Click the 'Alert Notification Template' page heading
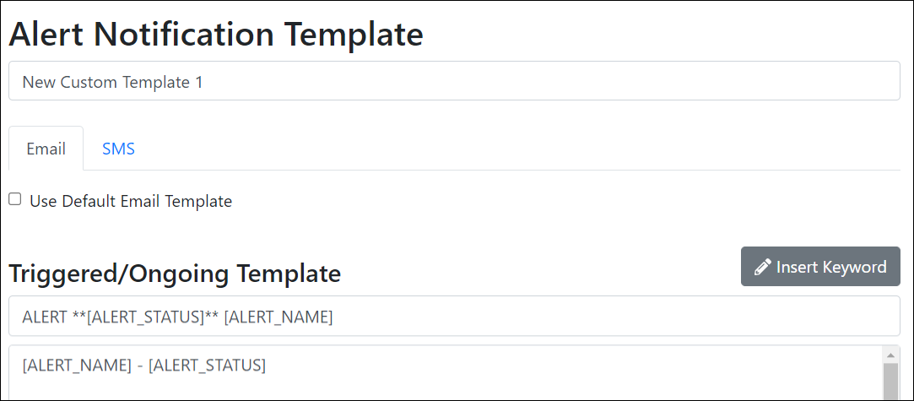 click(216, 35)
